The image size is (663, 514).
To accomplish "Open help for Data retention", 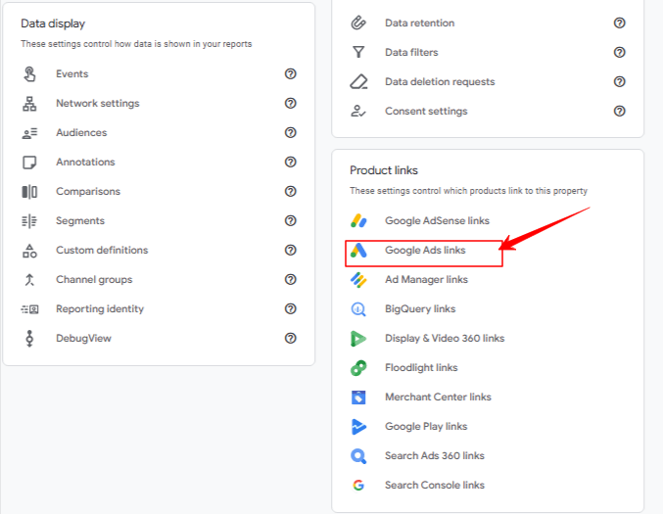I will [x=620, y=23].
